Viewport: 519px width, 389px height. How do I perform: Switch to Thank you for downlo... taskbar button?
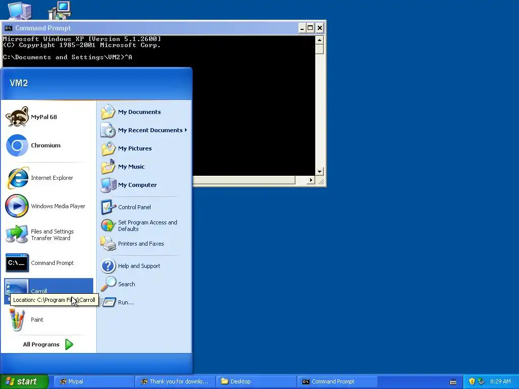pyautogui.click(x=175, y=381)
